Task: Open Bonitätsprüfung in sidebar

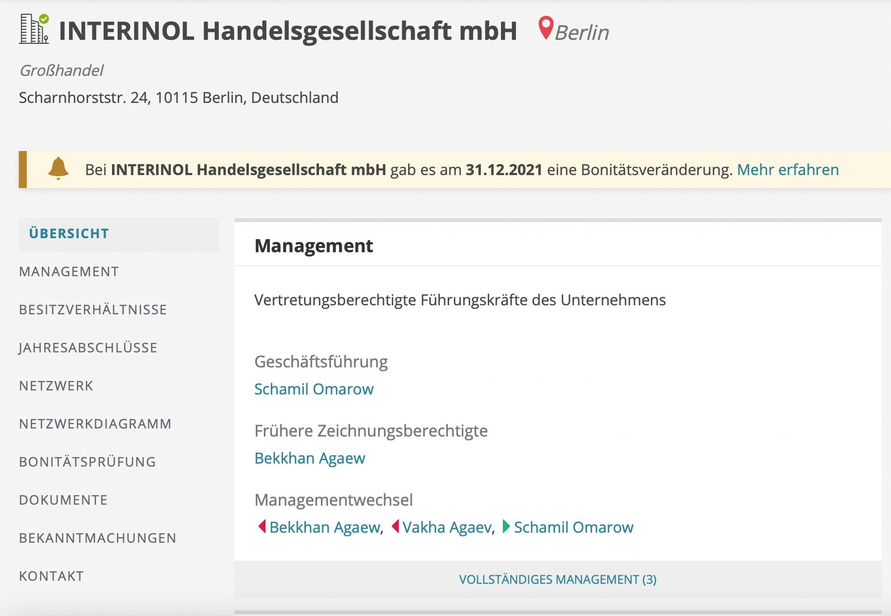Action: click(87, 462)
